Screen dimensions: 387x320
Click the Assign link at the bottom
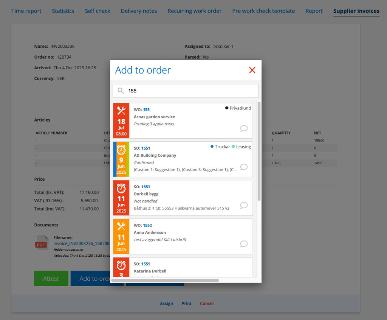166,303
